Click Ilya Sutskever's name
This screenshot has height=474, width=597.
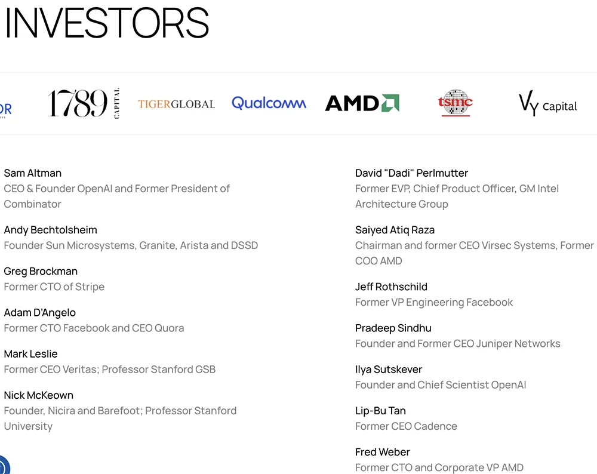coord(388,369)
